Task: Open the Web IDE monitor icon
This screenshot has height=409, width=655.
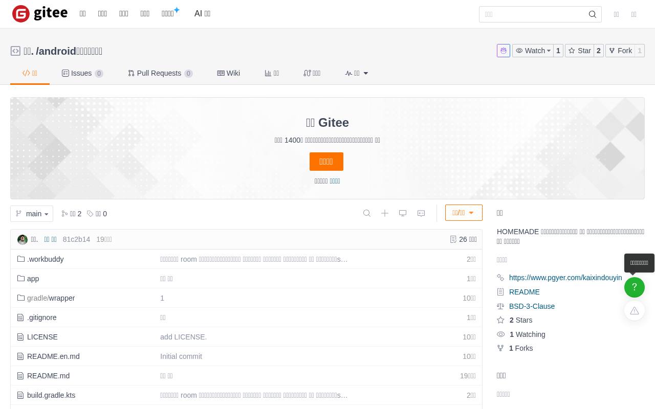Action: (403, 213)
